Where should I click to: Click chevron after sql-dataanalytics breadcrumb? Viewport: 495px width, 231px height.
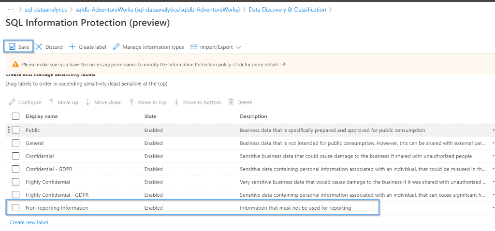[x=72, y=10]
